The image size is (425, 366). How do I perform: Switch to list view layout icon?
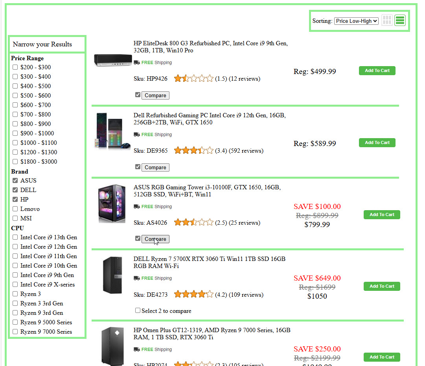pyautogui.click(x=400, y=20)
